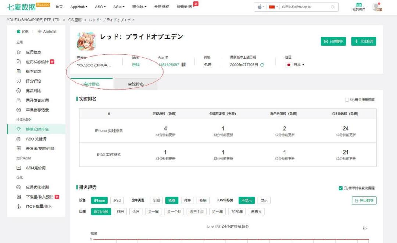Click the 竞品对比 sidebar icon
The width and height of the screenshot is (397, 243).
(18, 91)
